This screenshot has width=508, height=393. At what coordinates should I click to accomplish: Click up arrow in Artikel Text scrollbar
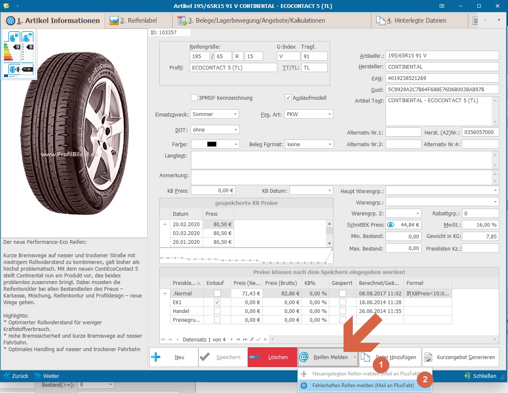click(x=496, y=101)
